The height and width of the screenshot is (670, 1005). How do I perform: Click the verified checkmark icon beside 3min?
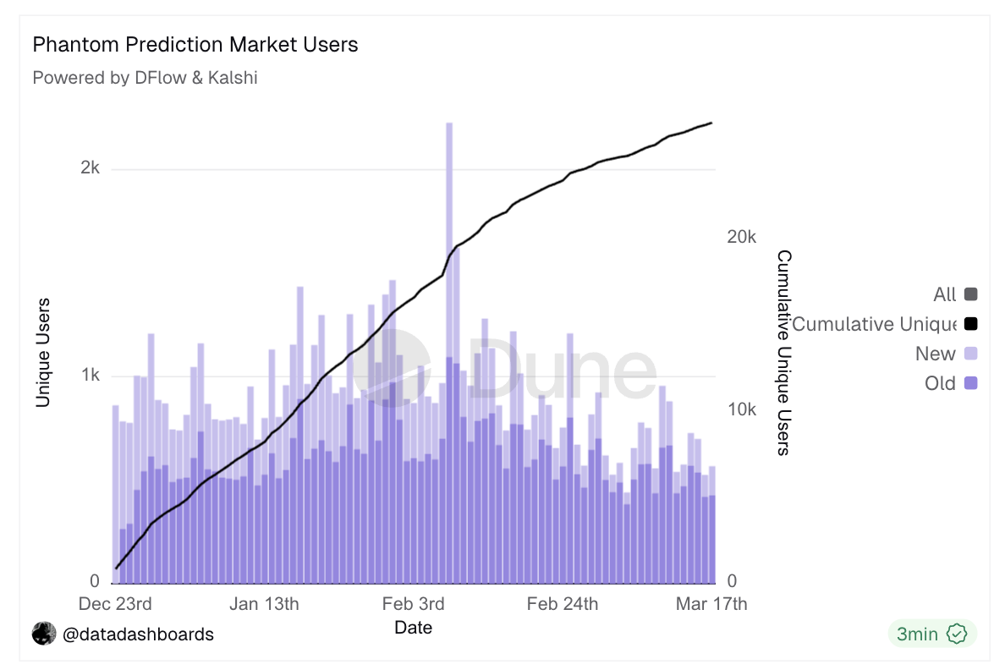(x=957, y=634)
